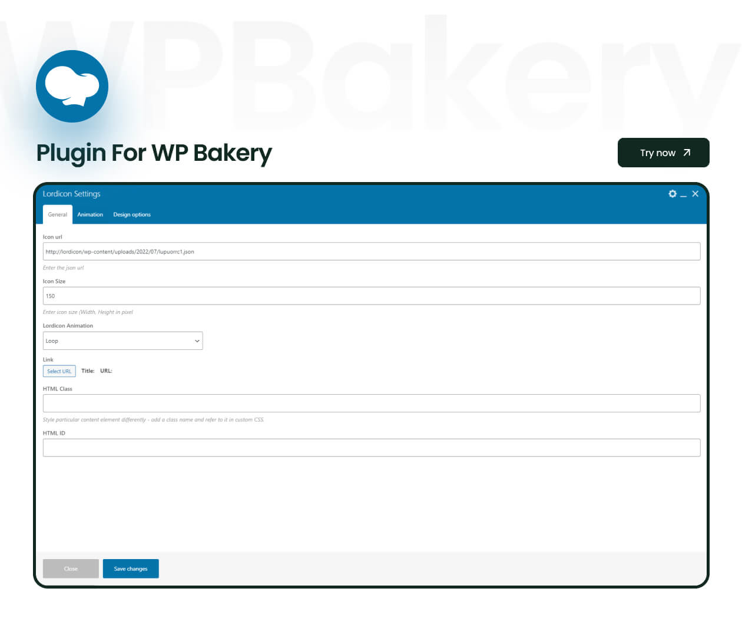Open the settings gear in Lordicon Settings header
Viewport: 742px width, 618px height.
[673, 194]
